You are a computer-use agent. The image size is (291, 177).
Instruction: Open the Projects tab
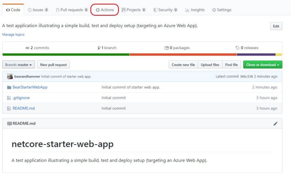134,10
